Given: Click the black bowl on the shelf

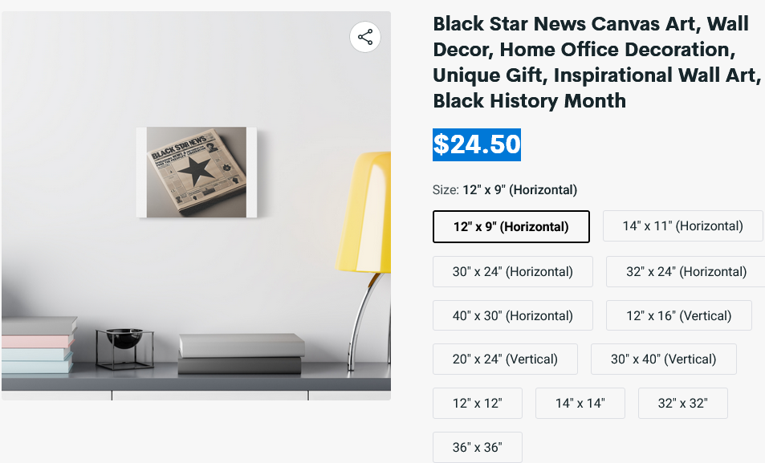Looking at the screenshot, I should [124, 338].
